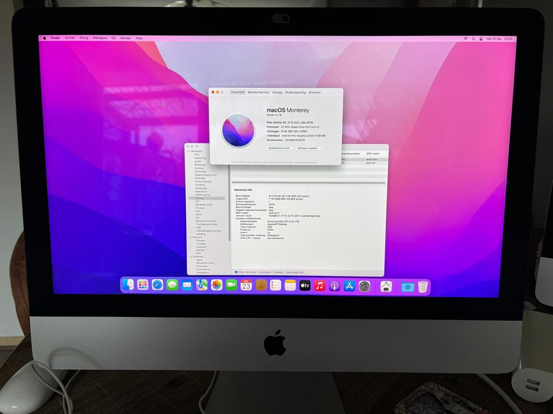Switch to the Beeldschermen tab
This screenshot has height=414, width=553.
pyautogui.click(x=258, y=92)
